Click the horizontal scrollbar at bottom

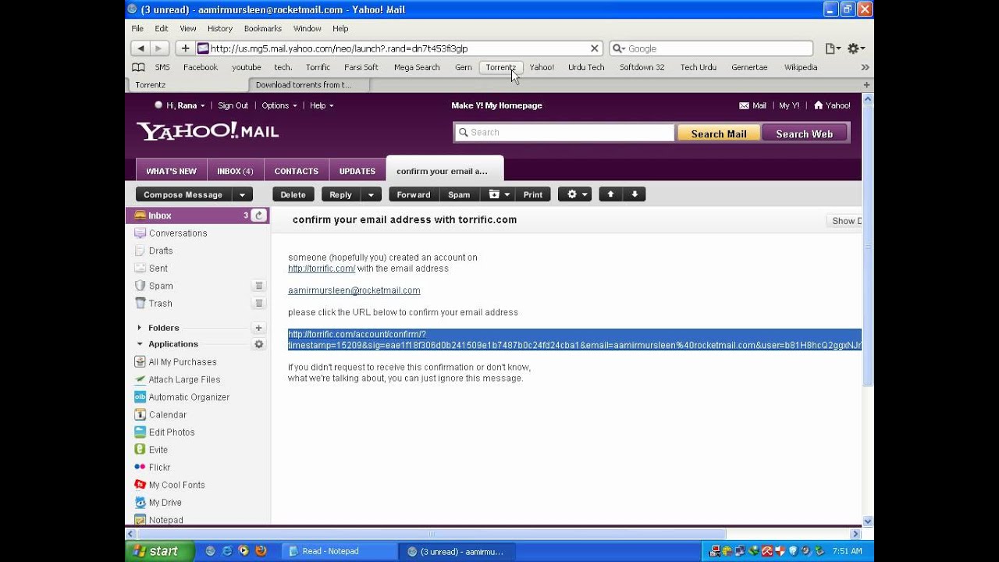click(431, 534)
